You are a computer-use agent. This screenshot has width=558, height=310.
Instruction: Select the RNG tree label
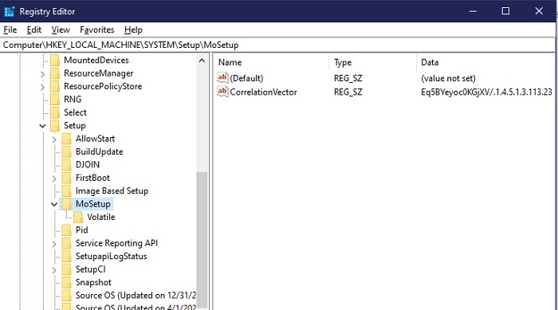pyautogui.click(x=73, y=100)
